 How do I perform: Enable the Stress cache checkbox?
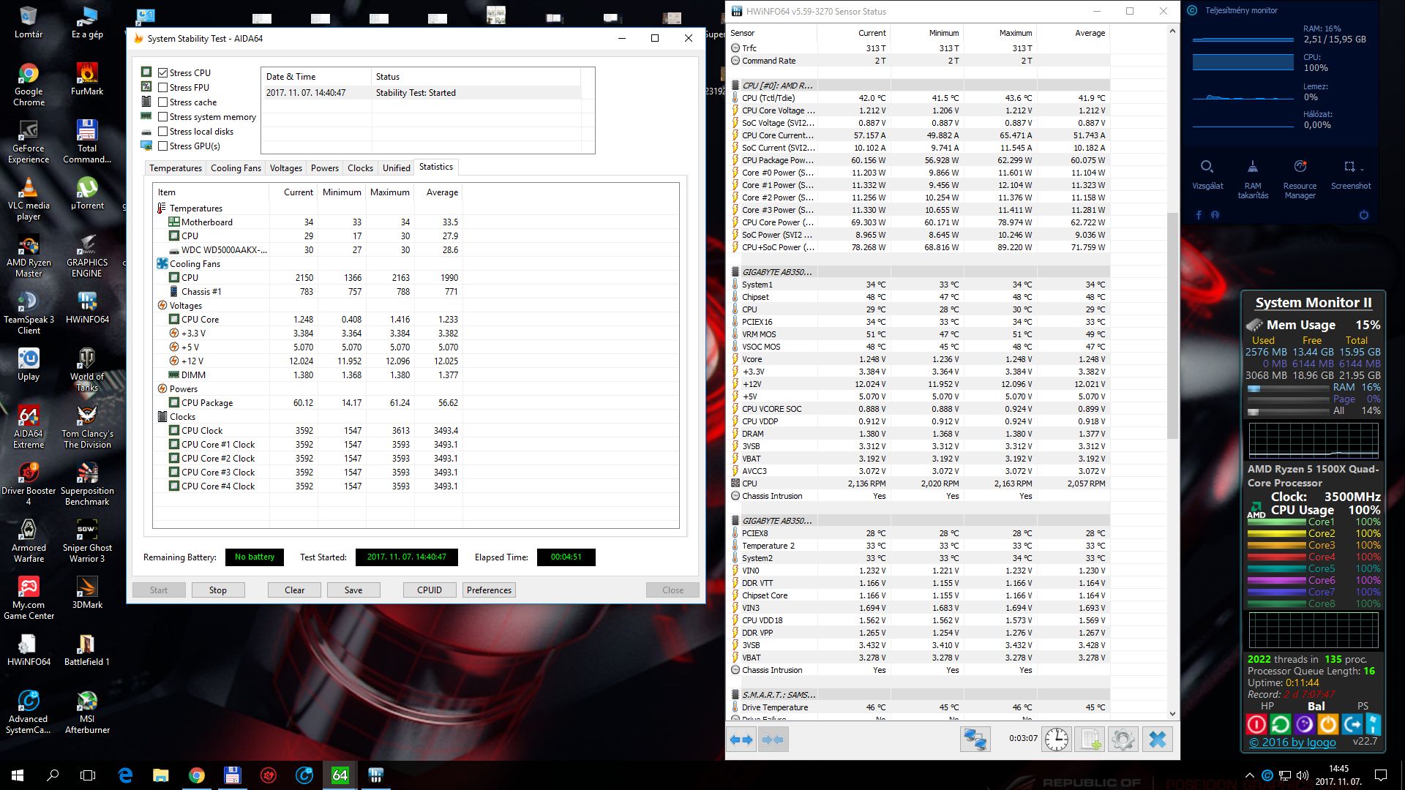pos(163,102)
